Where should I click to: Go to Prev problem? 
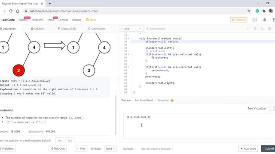[81, 148]
